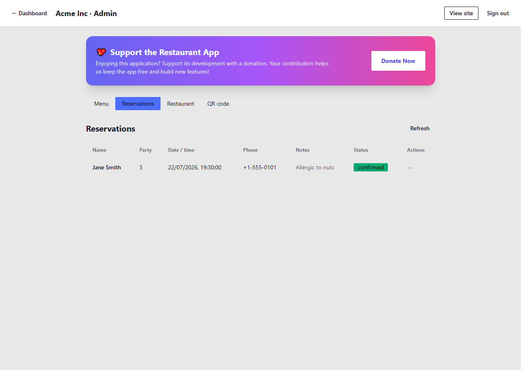Screen dimensions: 527x370
Task: Select the Jane Smith name cell
Action: click(107, 167)
